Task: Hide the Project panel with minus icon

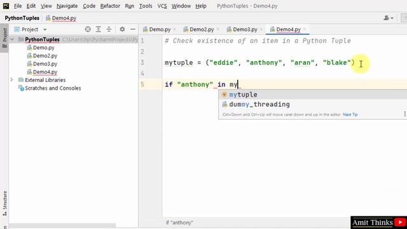Action: pyautogui.click(x=133, y=29)
